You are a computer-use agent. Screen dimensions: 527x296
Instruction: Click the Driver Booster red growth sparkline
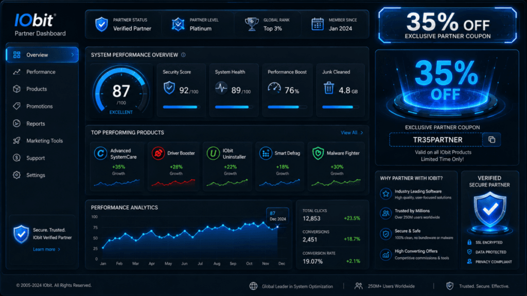(173, 182)
